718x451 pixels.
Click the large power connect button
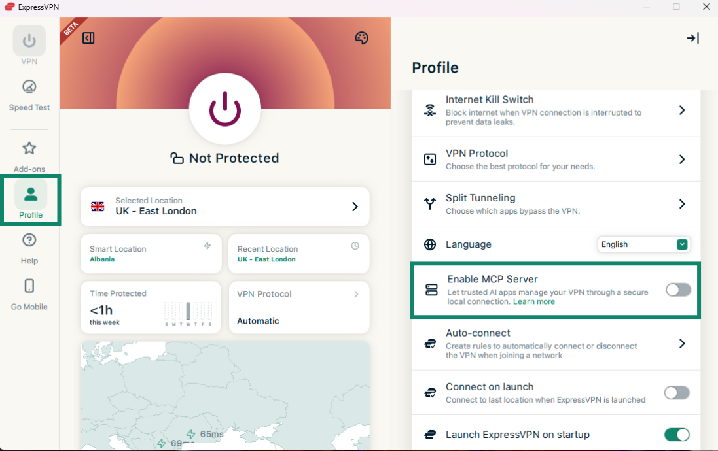pos(224,109)
